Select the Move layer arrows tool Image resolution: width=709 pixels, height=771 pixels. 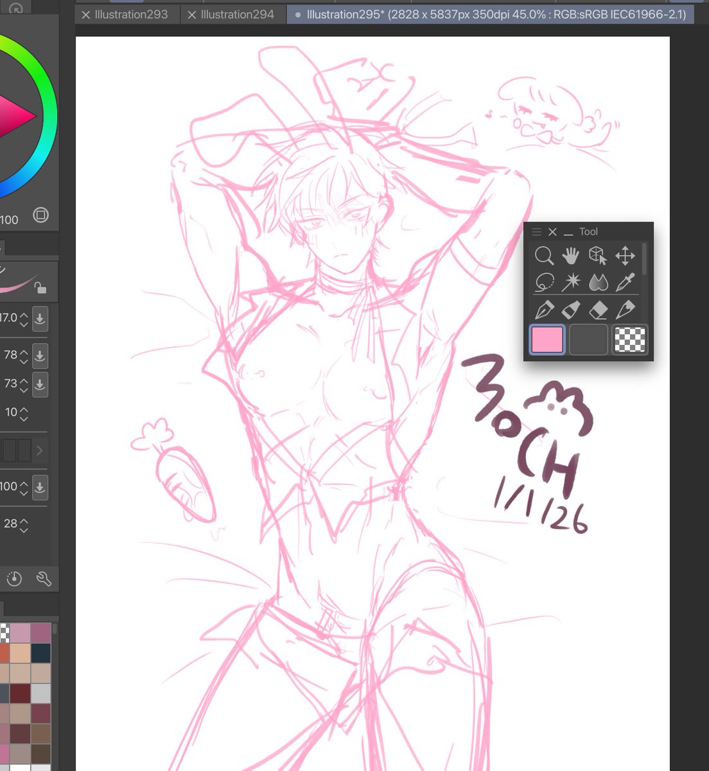[x=625, y=256]
